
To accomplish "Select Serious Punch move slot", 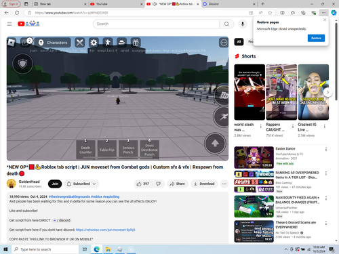I will [x=128, y=150].
